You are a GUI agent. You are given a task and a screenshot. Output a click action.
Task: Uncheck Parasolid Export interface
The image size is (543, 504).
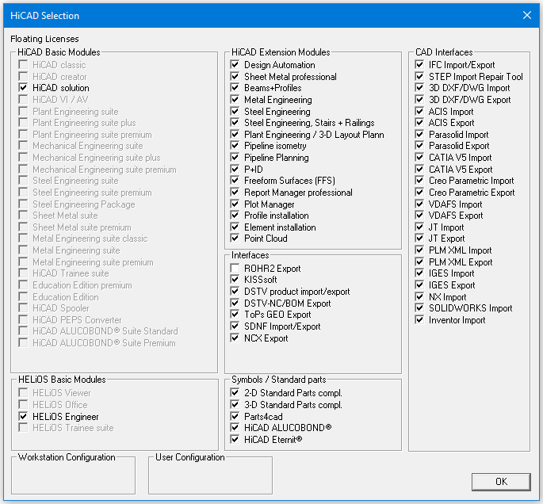[x=419, y=146]
